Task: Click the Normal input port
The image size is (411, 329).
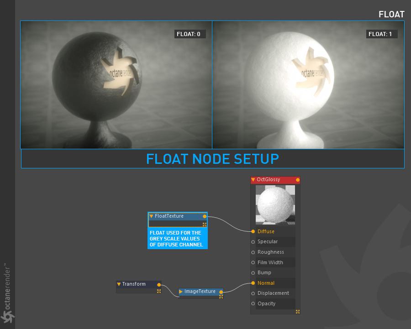Action: [253, 283]
